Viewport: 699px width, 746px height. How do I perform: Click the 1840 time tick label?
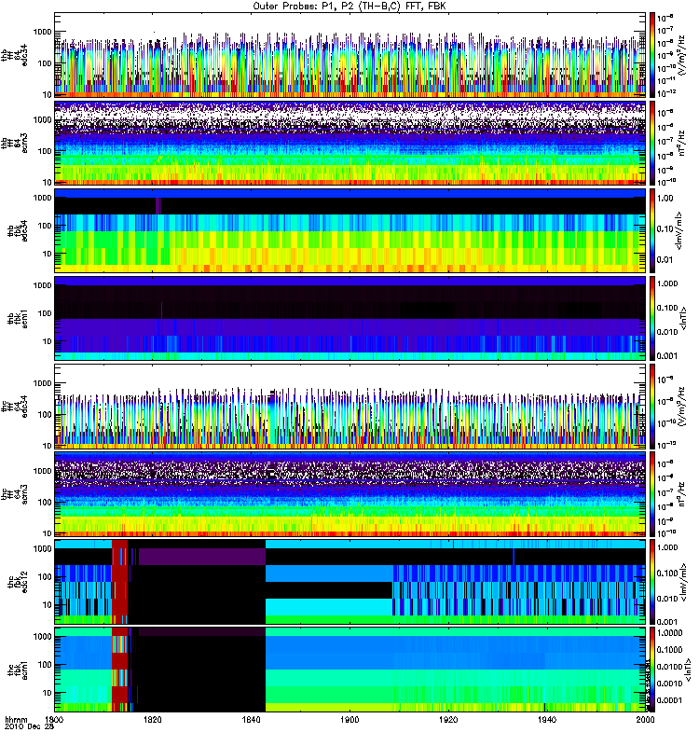pos(251,720)
